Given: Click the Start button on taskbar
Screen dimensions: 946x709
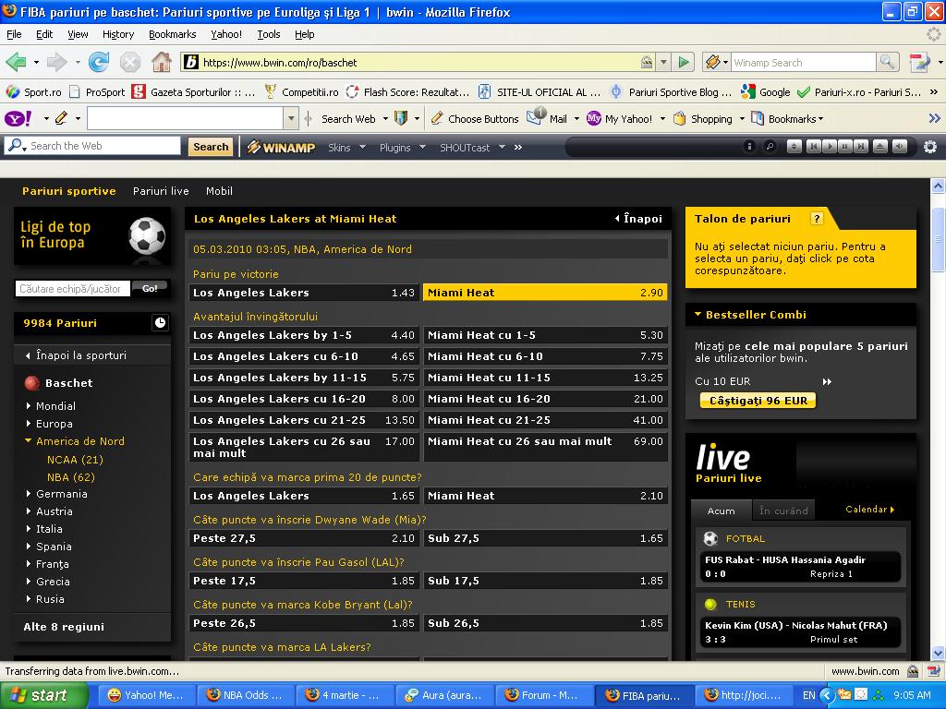Looking at the screenshot, I should pos(44,695).
